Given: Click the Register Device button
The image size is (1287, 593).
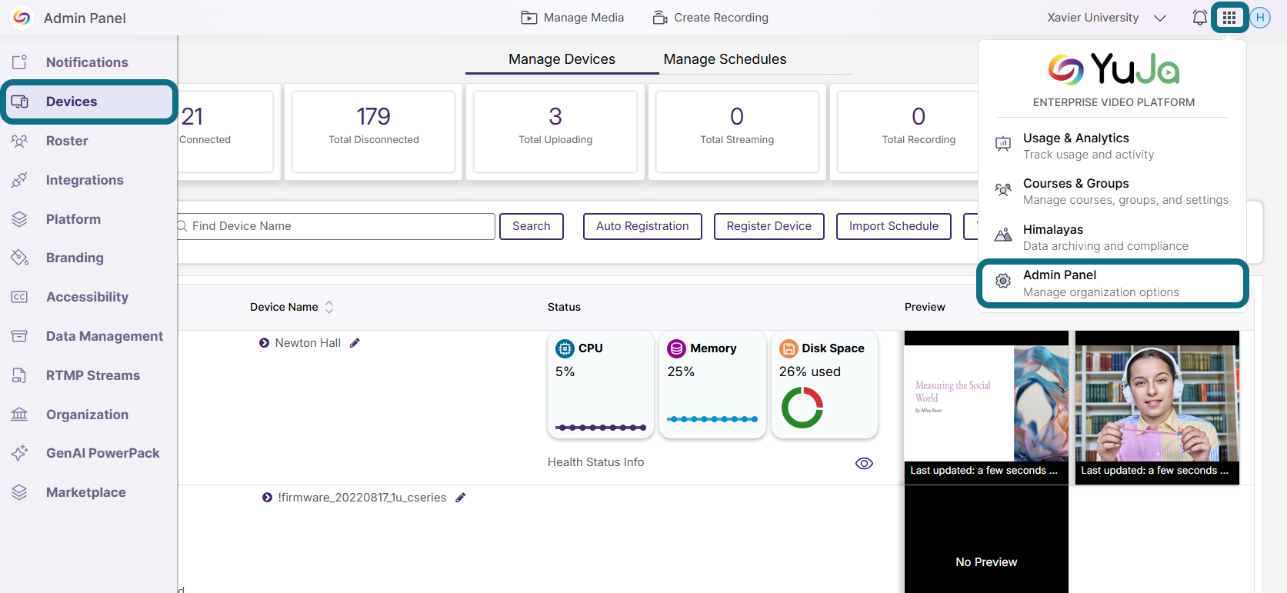Looking at the screenshot, I should tap(769, 226).
